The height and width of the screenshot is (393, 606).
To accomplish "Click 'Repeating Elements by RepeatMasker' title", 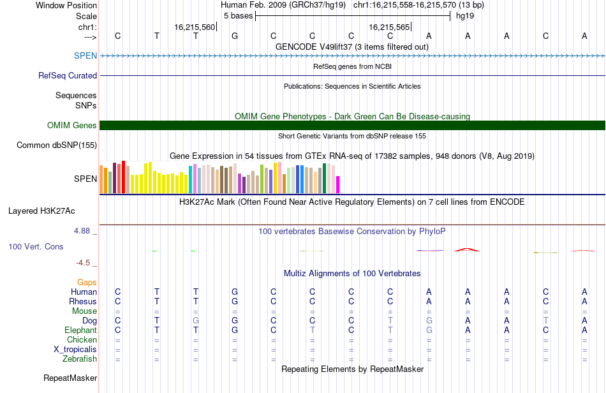I will tap(353, 369).
